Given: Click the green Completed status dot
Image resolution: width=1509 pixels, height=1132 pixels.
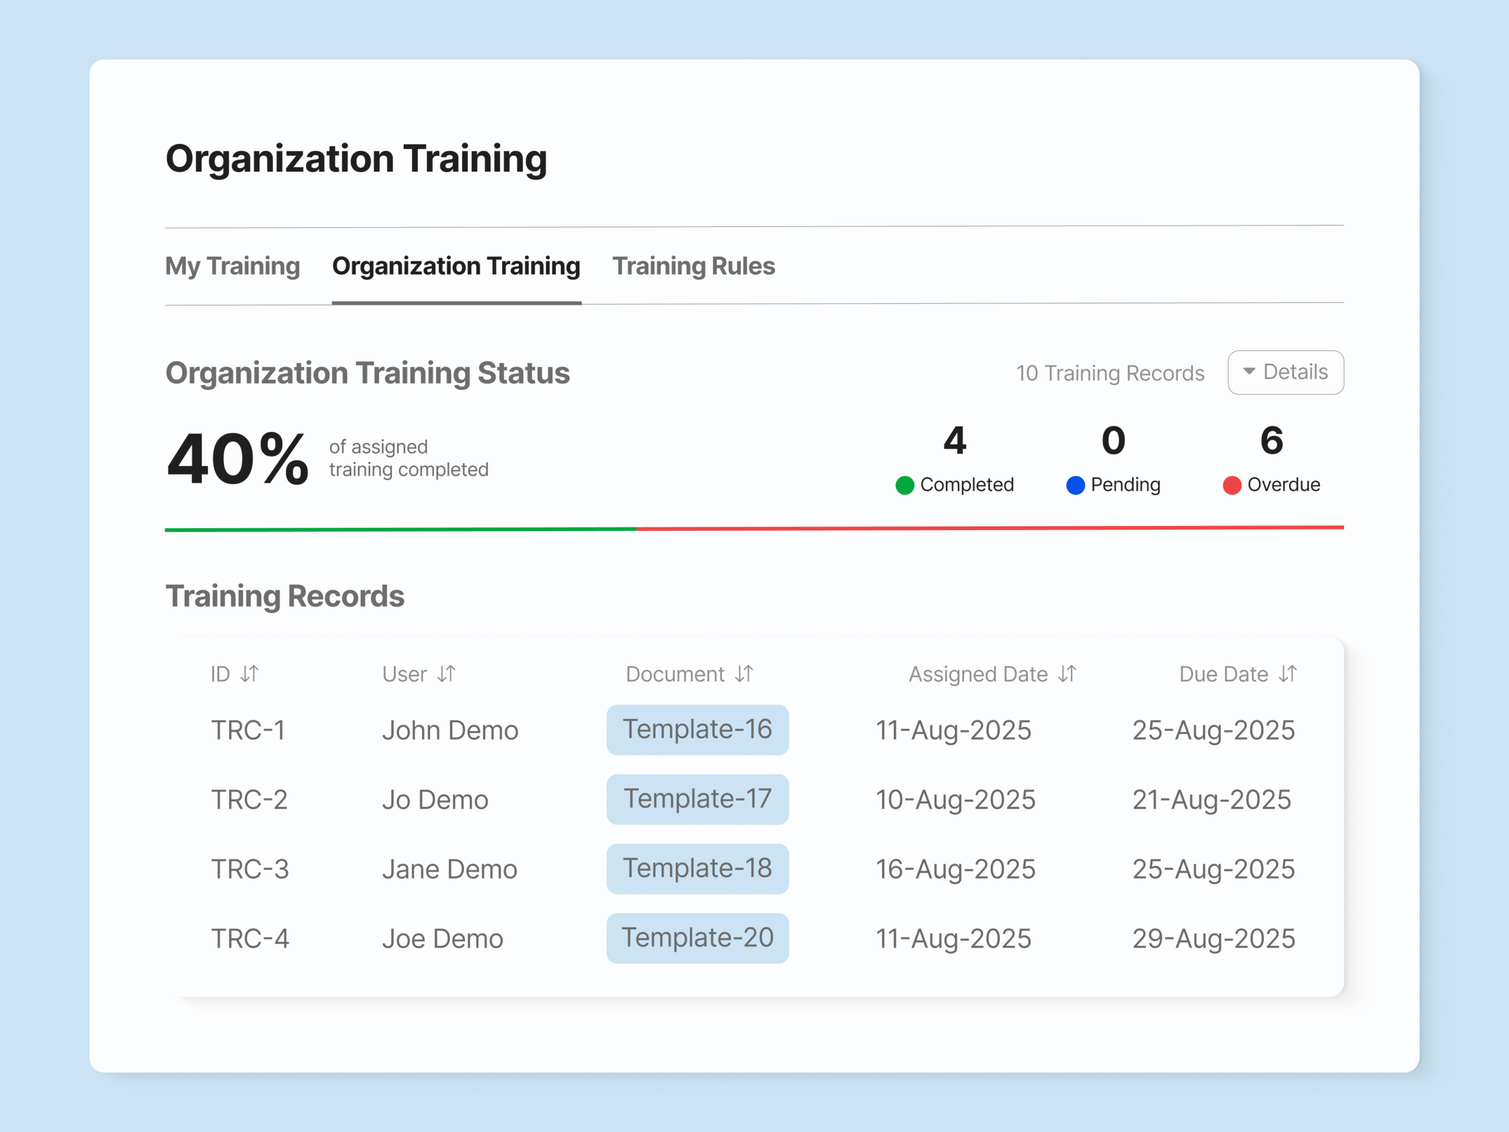Looking at the screenshot, I should click(x=905, y=485).
